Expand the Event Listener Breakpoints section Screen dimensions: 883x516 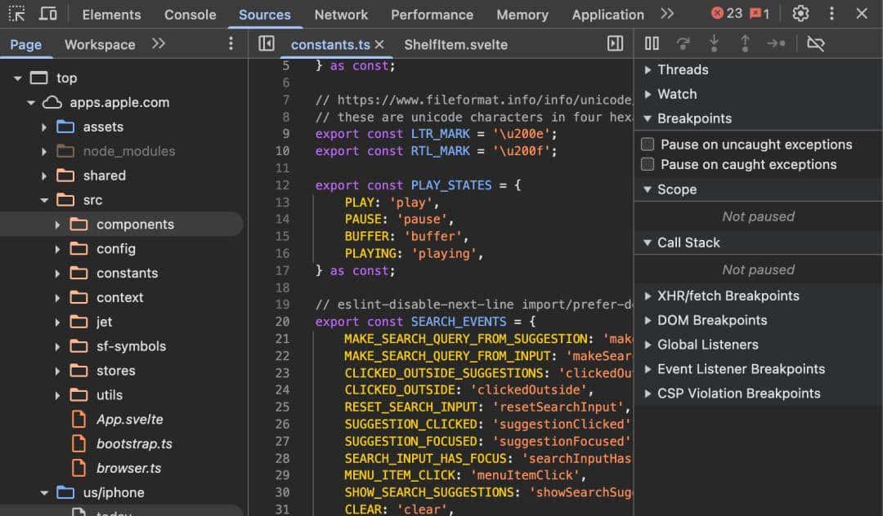pos(740,369)
